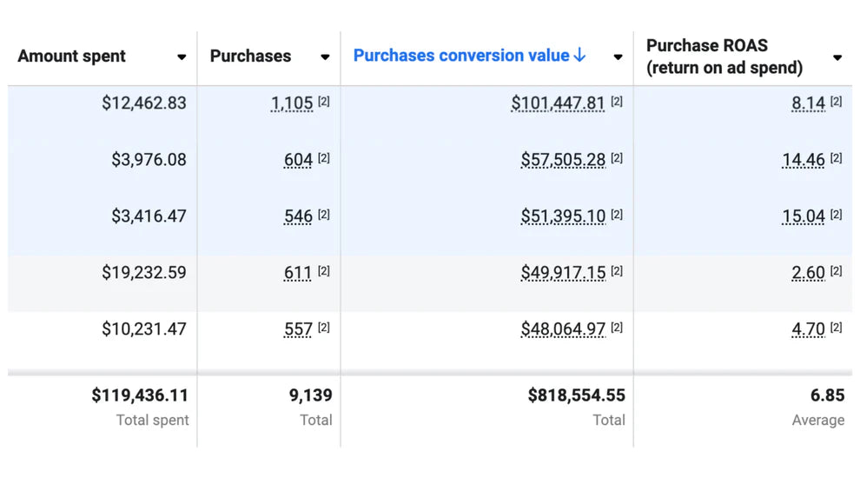Open the Purchases column dropdown arrow

(x=325, y=57)
